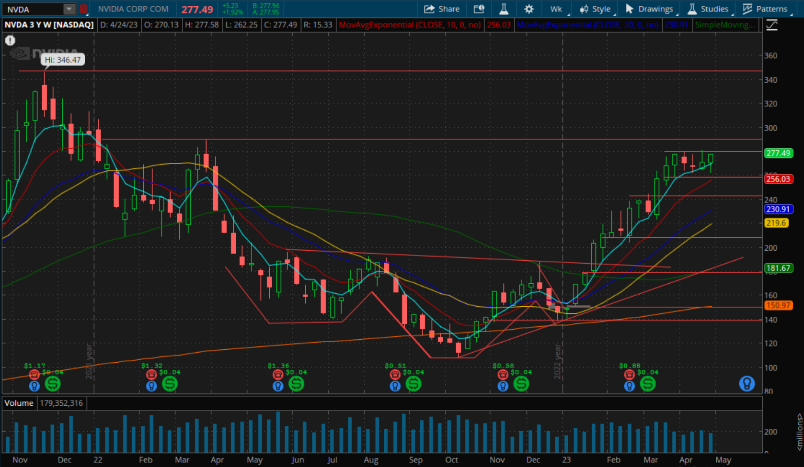Screen dimensions: 804x467
Task: Click the yellow 219.6 axis price bubble
Action: point(776,222)
